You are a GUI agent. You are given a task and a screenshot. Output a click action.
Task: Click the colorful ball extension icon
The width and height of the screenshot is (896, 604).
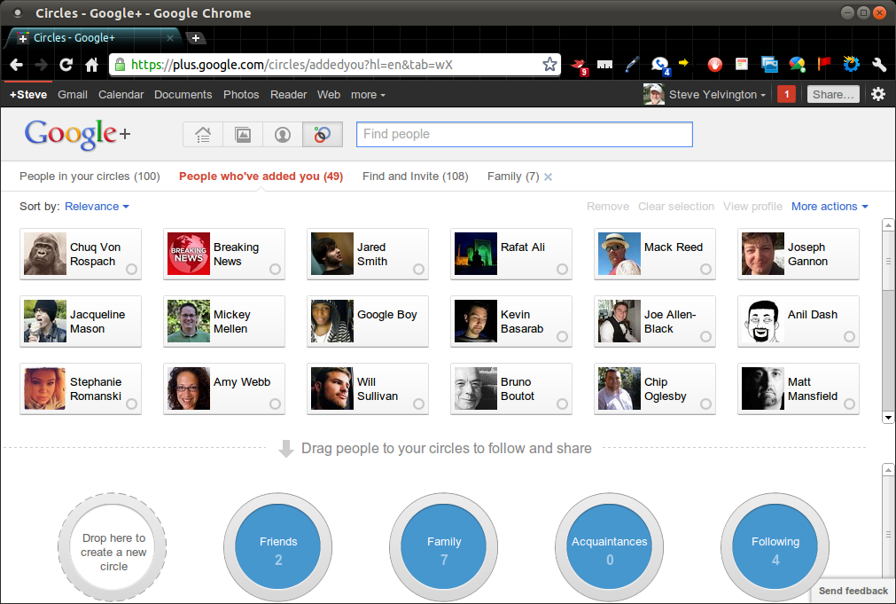pos(797,65)
